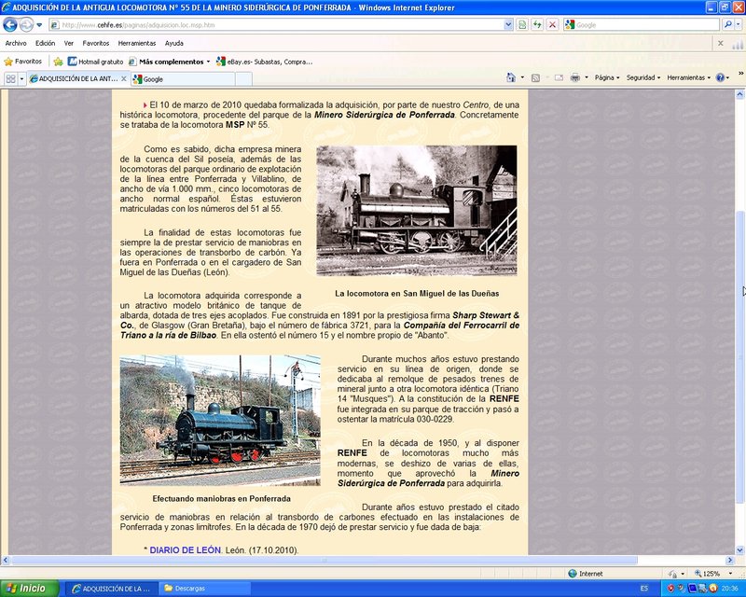Screen dimensions: 746x597
Task: Click the black-and-white San Miguel locomotive photo
Action: (417, 211)
